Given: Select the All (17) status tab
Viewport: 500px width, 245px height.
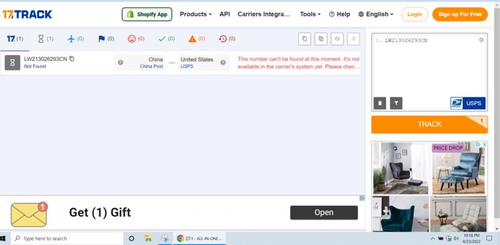Looking at the screenshot, I should coord(15,39).
